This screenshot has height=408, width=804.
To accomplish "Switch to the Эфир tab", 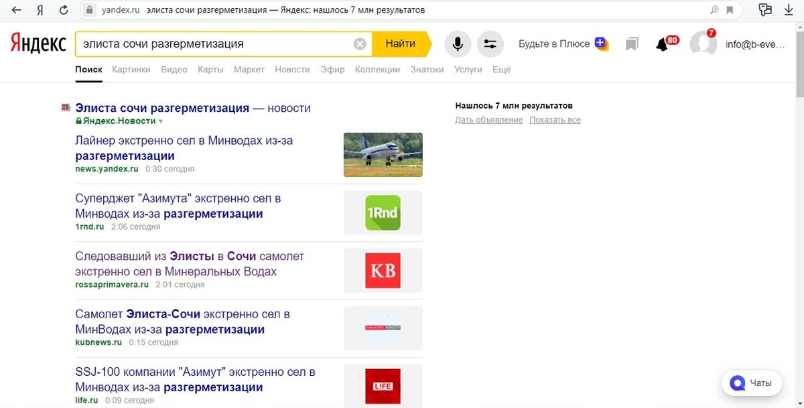I will point(332,70).
